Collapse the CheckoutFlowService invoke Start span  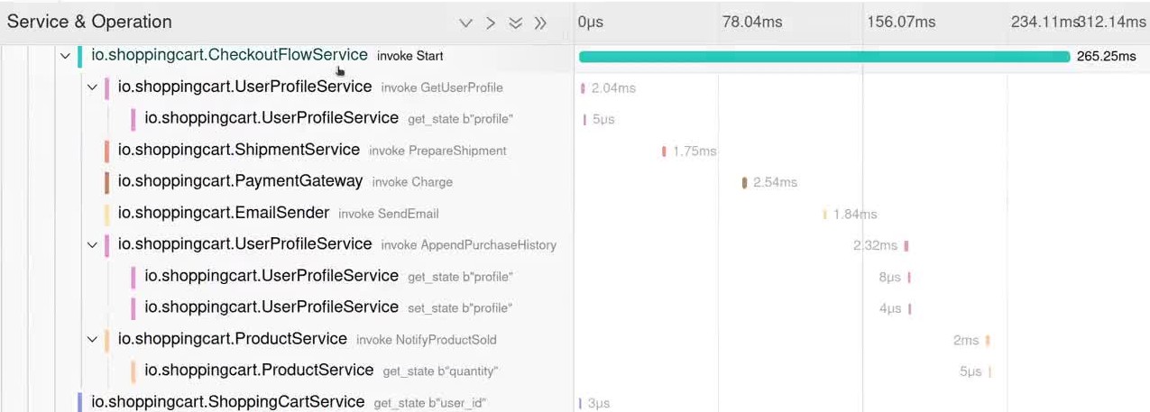(x=65, y=56)
